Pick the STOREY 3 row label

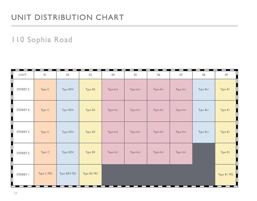[23, 132]
